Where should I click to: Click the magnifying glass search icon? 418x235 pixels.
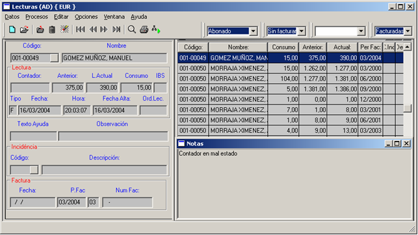tap(132, 30)
